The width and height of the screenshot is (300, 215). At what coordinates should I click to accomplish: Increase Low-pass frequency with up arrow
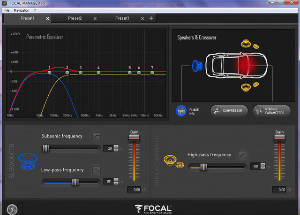[x=116, y=180]
